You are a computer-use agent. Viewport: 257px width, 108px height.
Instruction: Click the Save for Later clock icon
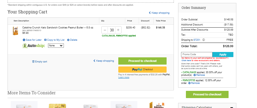pyautogui.click(x=24, y=40)
